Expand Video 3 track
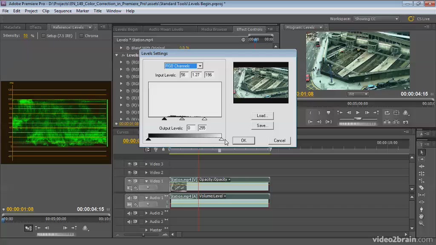Image resolution: width=436 pixels, height=245 pixels. pyautogui.click(x=146, y=164)
